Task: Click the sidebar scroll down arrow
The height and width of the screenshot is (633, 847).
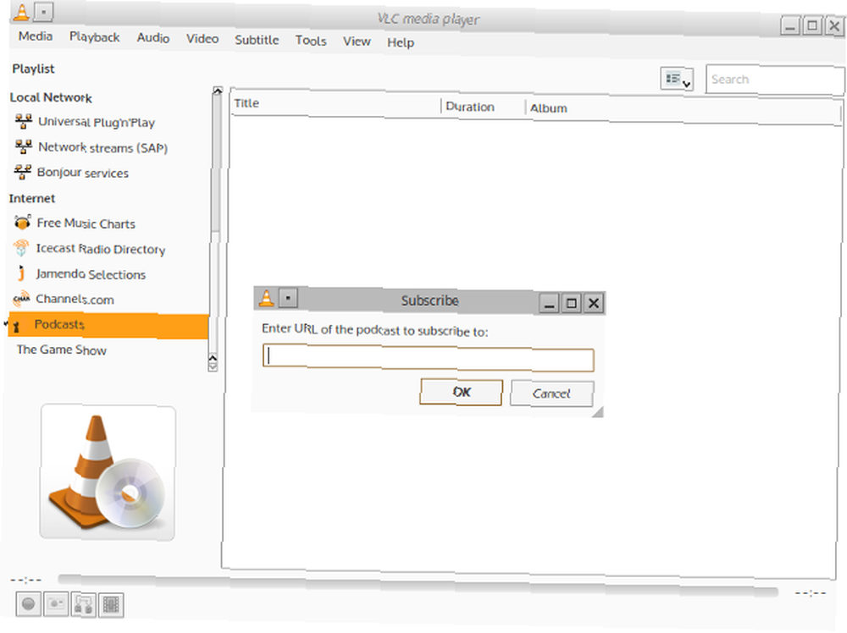Action: coord(213,367)
